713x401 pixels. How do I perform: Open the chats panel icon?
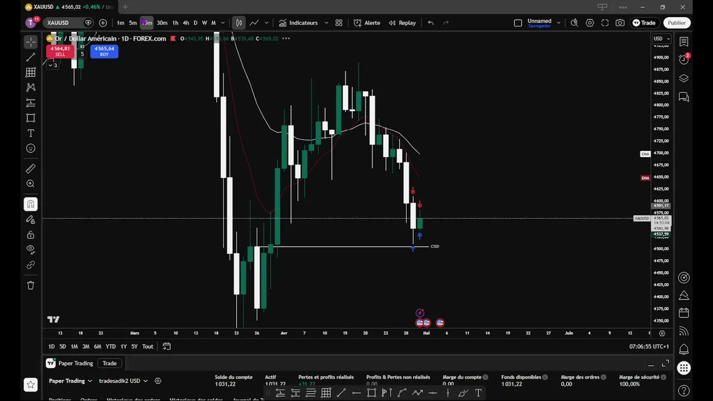coord(684,97)
